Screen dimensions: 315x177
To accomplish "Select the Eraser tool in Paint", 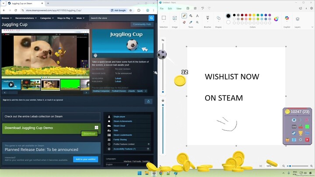I will point(184,22).
